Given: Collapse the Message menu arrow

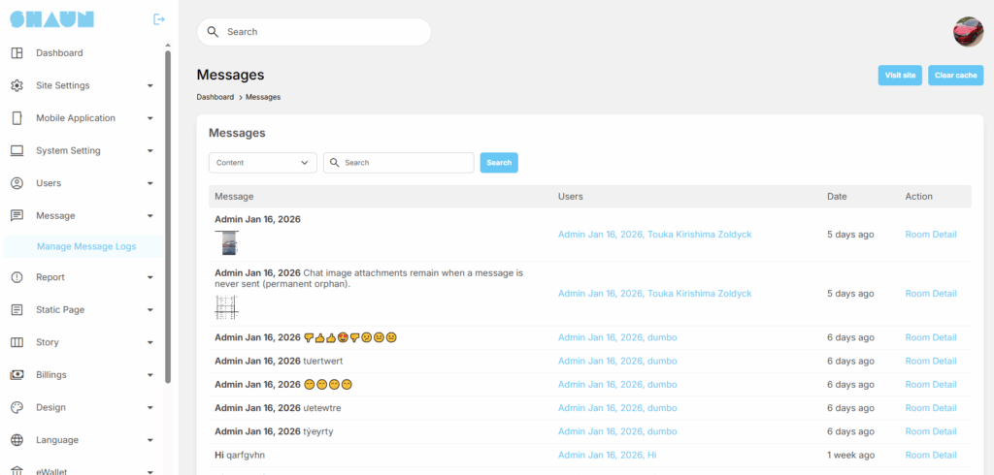Looking at the screenshot, I should pyautogui.click(x=150, y=216).
